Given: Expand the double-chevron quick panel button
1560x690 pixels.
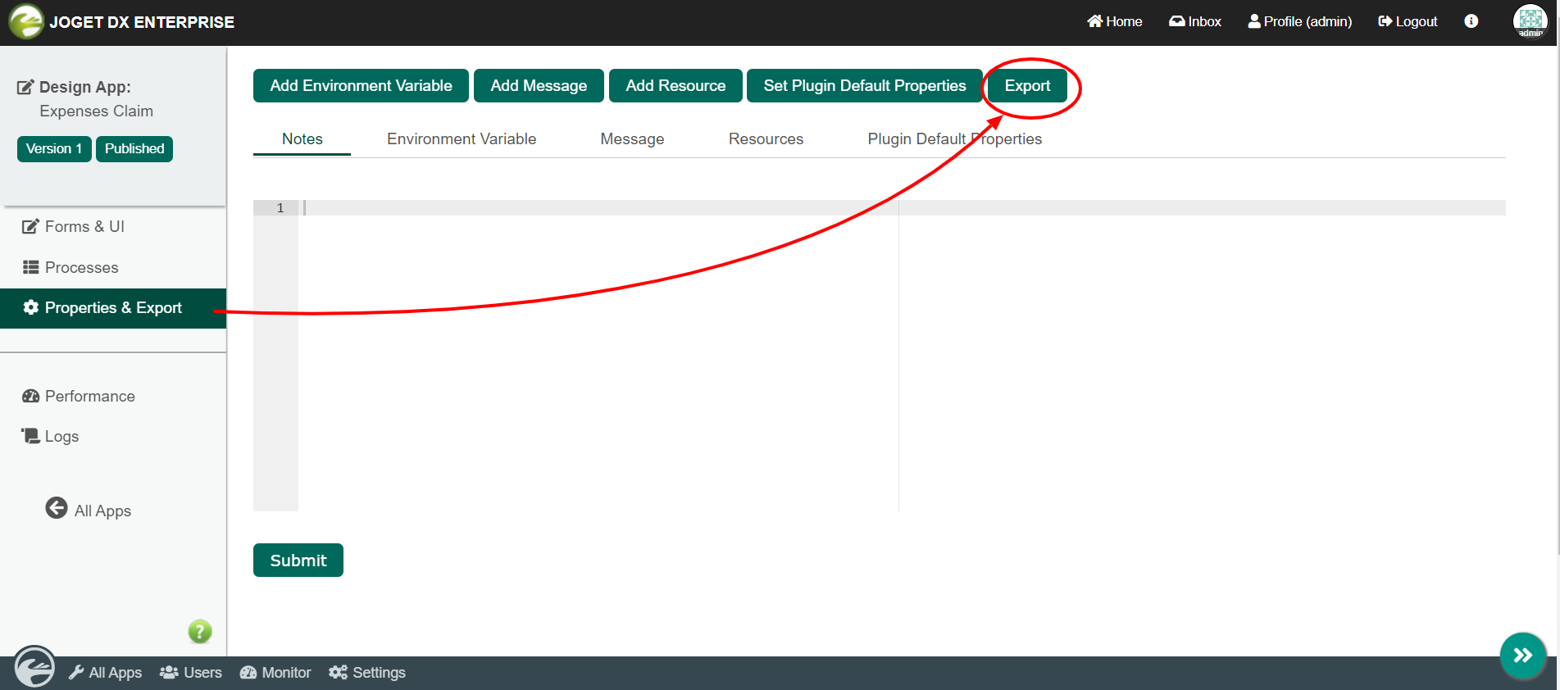Looking at the screenshot, I should tap(1522, 655).
